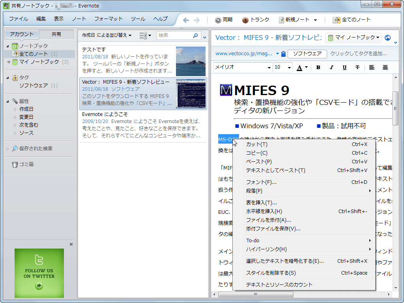The height and width of the screenshot is (303, 404).
Task: Close the Twitter ad with the x
Action: [71, 244]
